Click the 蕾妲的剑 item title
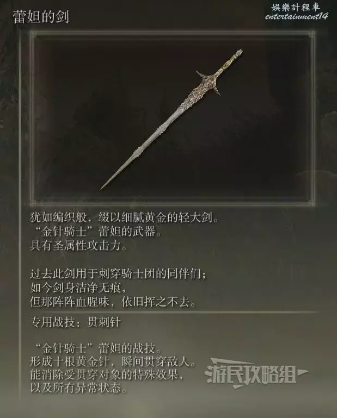The height and width of the screenshot is (418, 337). click(x=41, y=16)
